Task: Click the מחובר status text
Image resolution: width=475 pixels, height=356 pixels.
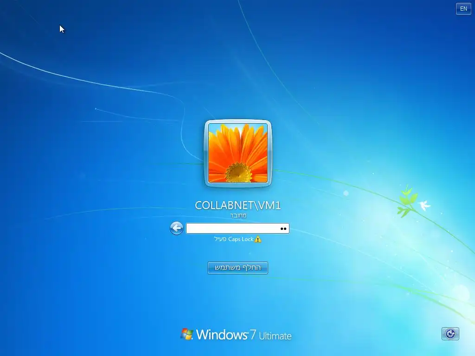Action: click(238, 215)
